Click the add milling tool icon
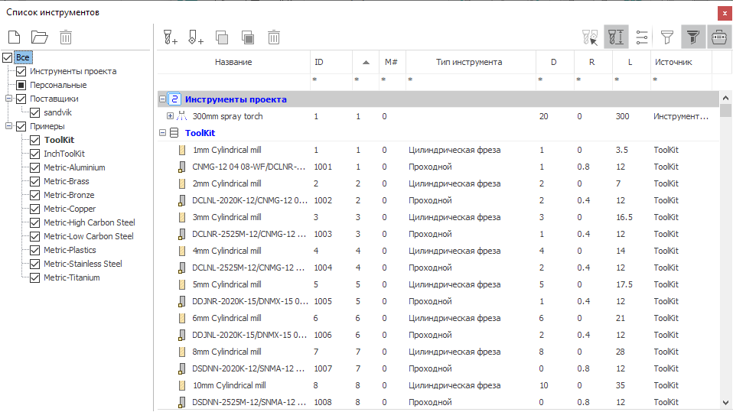 tap(170, 37)
